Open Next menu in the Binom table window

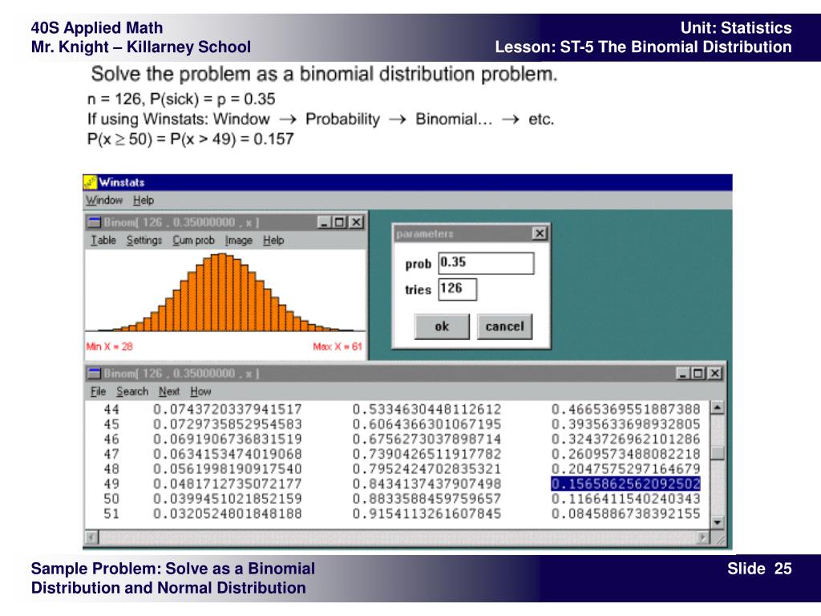(169, 391)
